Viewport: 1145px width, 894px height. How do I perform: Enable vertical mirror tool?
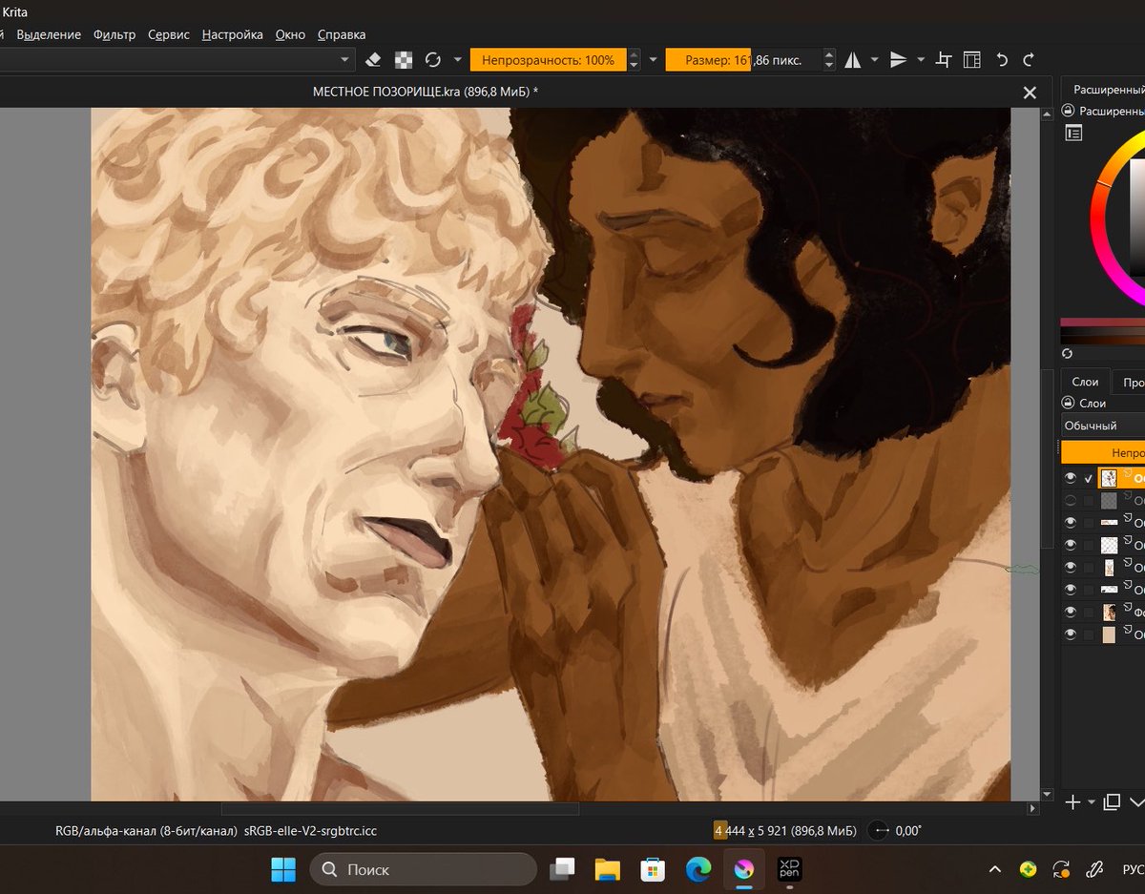click(898, 60)
